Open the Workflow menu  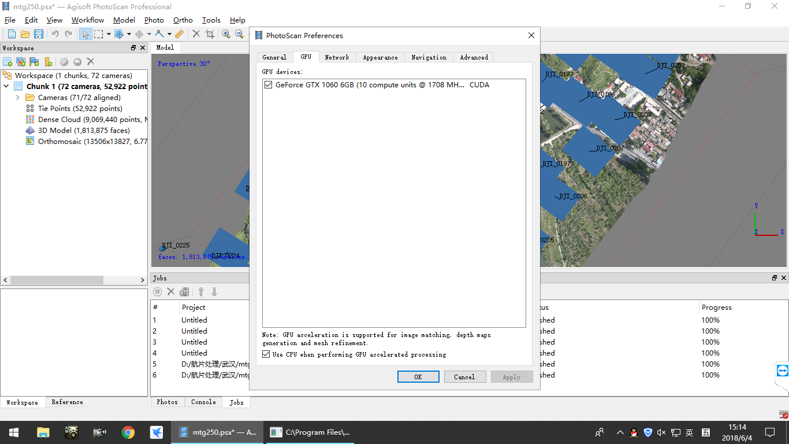(x=88, y=20)
